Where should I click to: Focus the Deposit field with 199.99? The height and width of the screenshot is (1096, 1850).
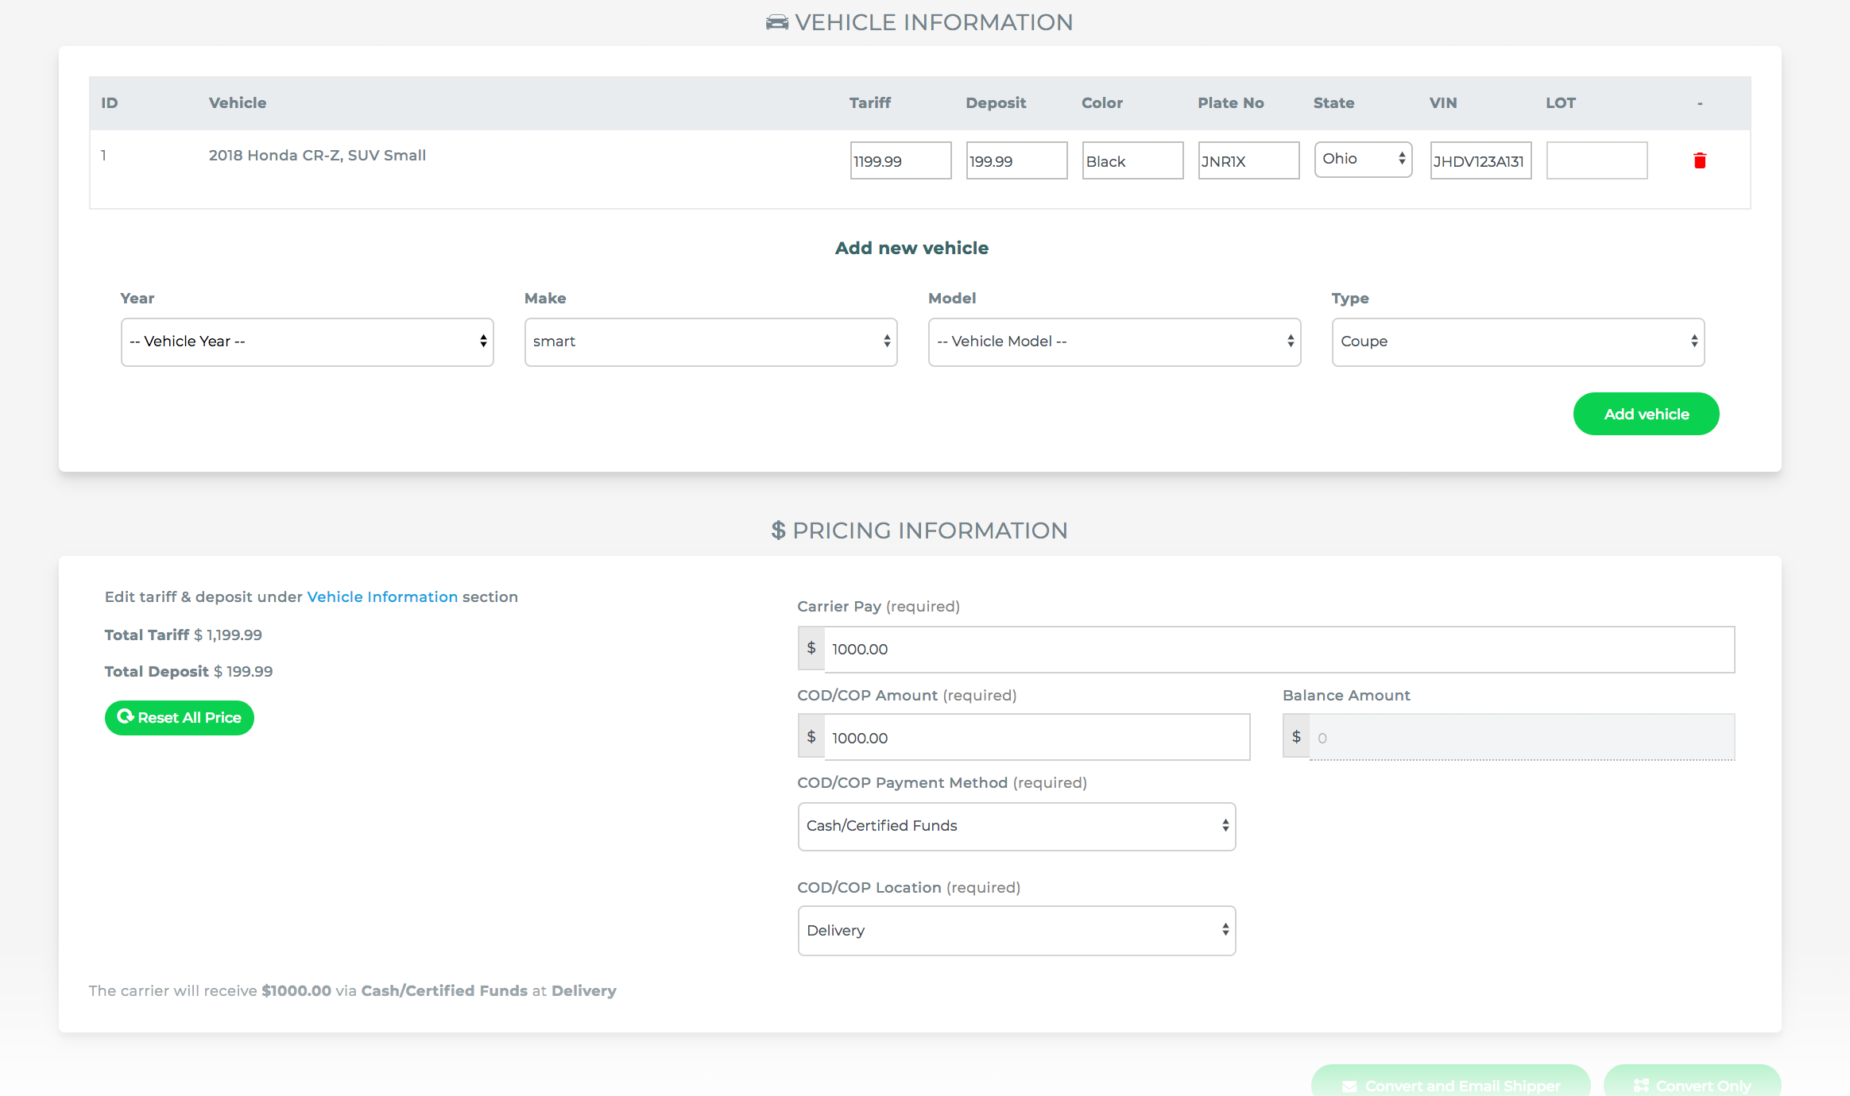tap(1016, 161)
